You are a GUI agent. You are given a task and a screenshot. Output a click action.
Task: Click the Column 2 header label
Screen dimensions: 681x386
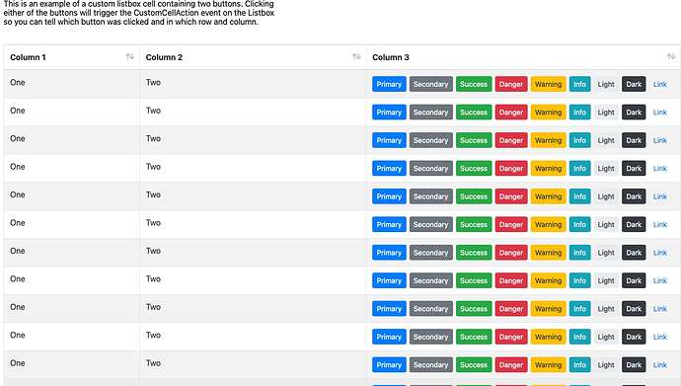click(164, 57)
